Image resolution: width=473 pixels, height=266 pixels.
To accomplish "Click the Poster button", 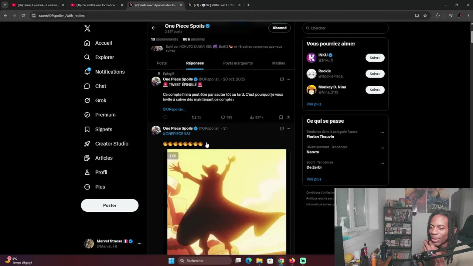I will [x=110, y=205].
